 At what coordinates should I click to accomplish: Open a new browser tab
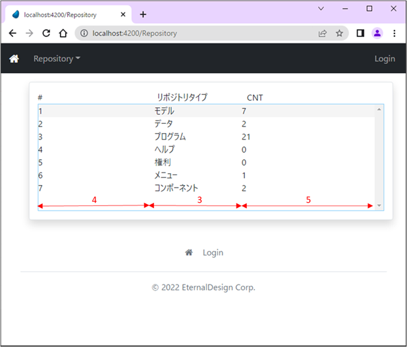pyautogui.click(x=143, y=14)
